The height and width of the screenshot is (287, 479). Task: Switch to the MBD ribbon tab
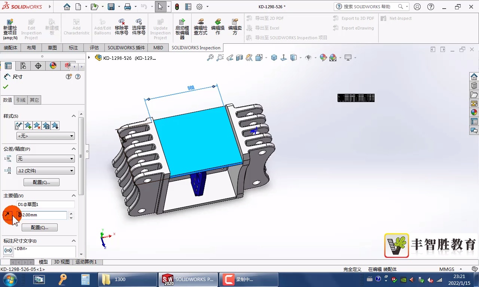[158, 47]
